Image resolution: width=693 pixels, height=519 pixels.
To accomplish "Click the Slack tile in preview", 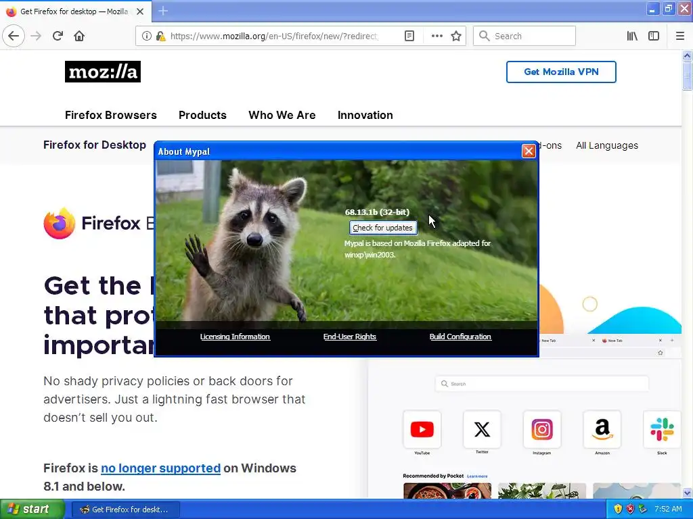I will pyautogui.click(x=662, y=429).
